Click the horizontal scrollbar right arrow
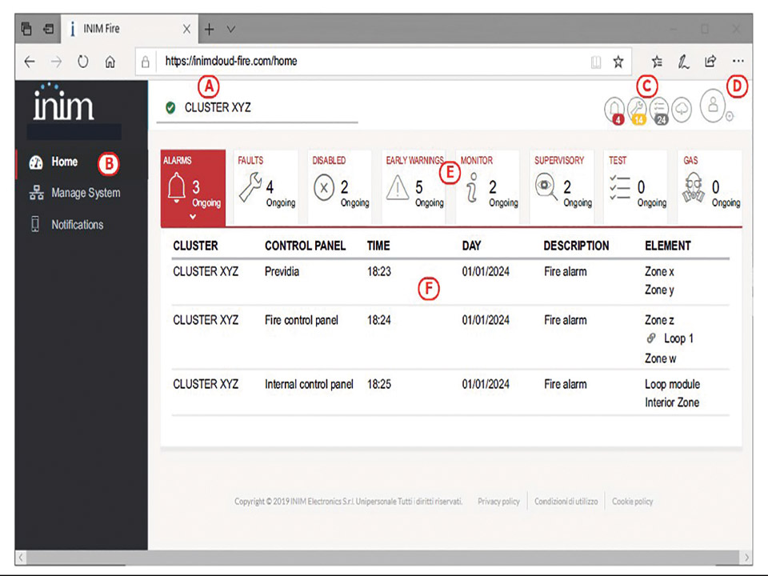The height and width of the screenshot is (576, 768). (746, 557)
